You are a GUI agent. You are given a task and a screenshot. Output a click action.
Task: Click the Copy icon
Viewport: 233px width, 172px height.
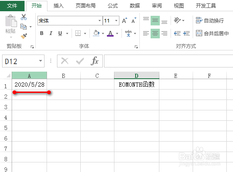23,27
